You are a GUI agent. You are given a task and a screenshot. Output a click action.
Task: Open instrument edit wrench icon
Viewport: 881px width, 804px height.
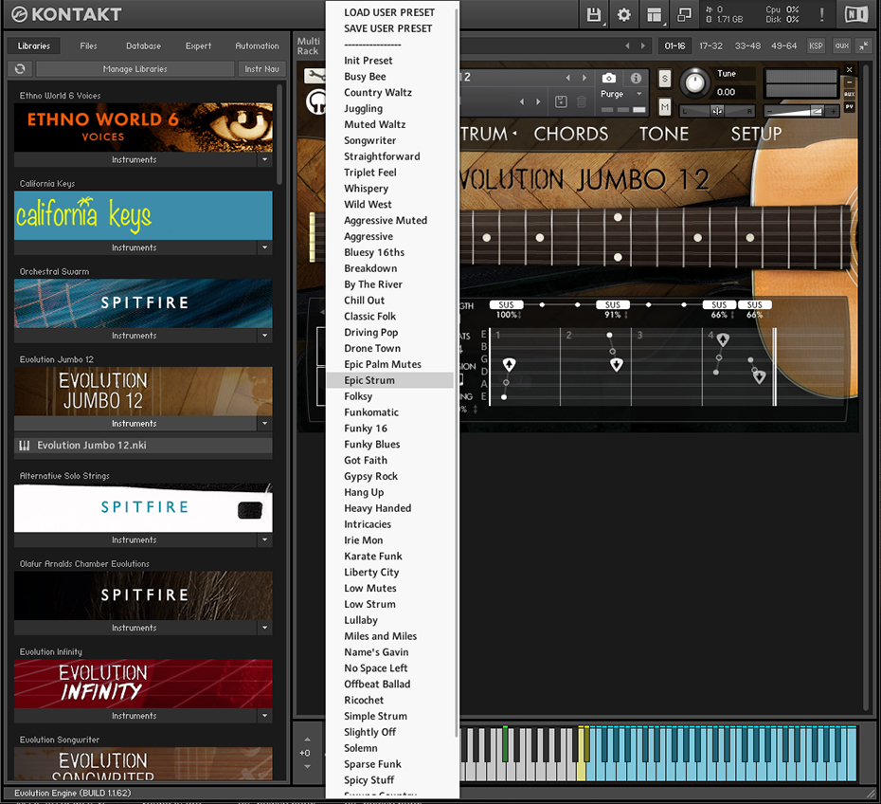pos(315,75)
